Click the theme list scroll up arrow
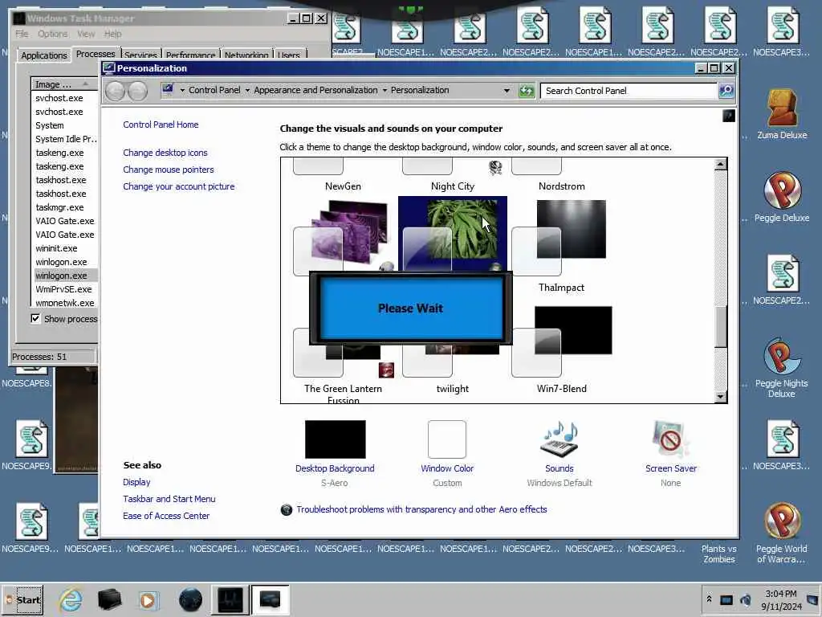This screenshot has width=822, height=617. coord(721,164)
